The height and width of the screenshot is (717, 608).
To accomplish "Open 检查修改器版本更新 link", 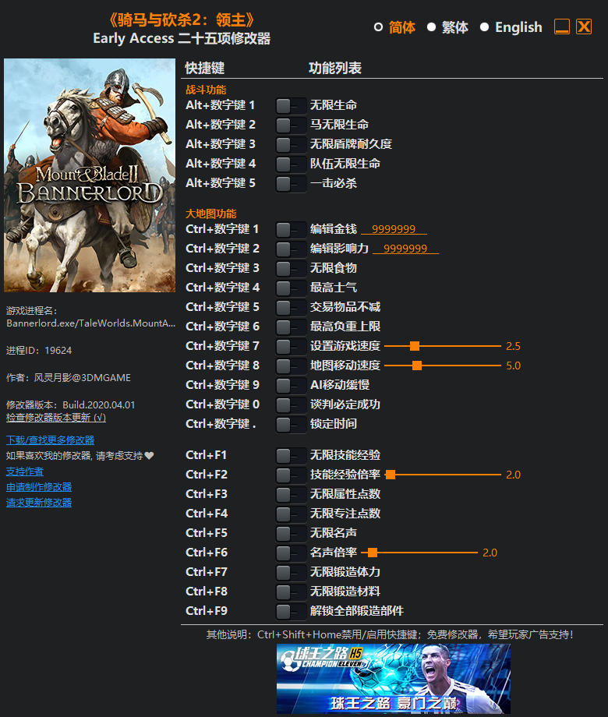I will (x=56, y=418).
